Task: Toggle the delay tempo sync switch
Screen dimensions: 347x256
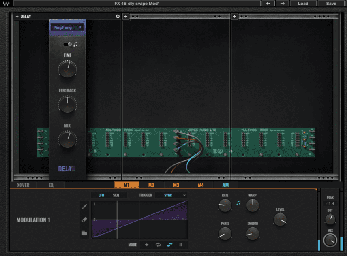Action: [x=68, y=44]
